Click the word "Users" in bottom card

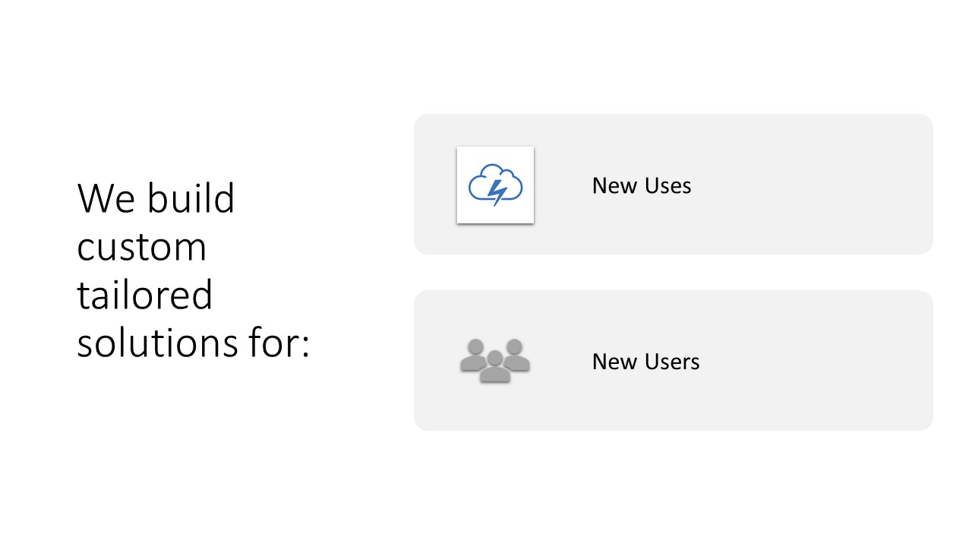[672, 361]
